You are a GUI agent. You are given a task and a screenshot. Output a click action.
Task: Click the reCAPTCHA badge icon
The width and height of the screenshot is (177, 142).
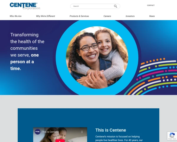tap(172, 135)
